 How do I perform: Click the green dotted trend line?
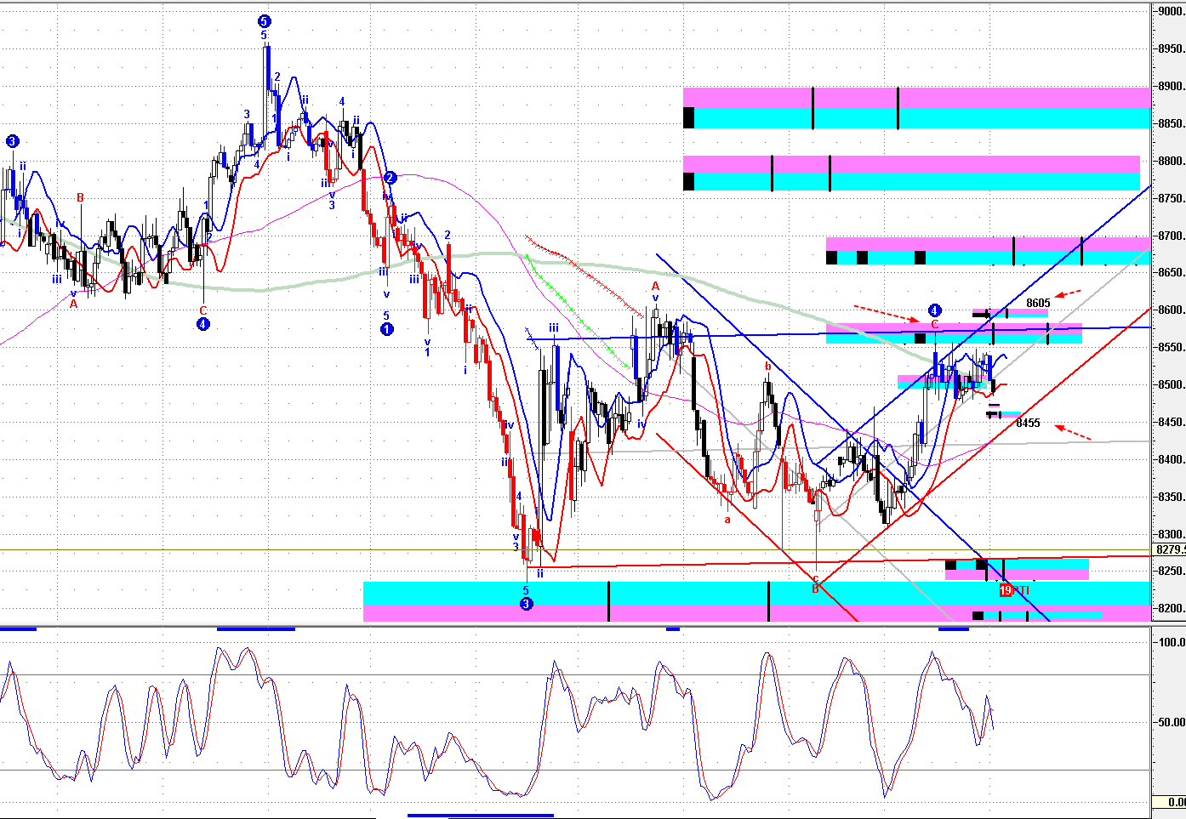[579, 316]
